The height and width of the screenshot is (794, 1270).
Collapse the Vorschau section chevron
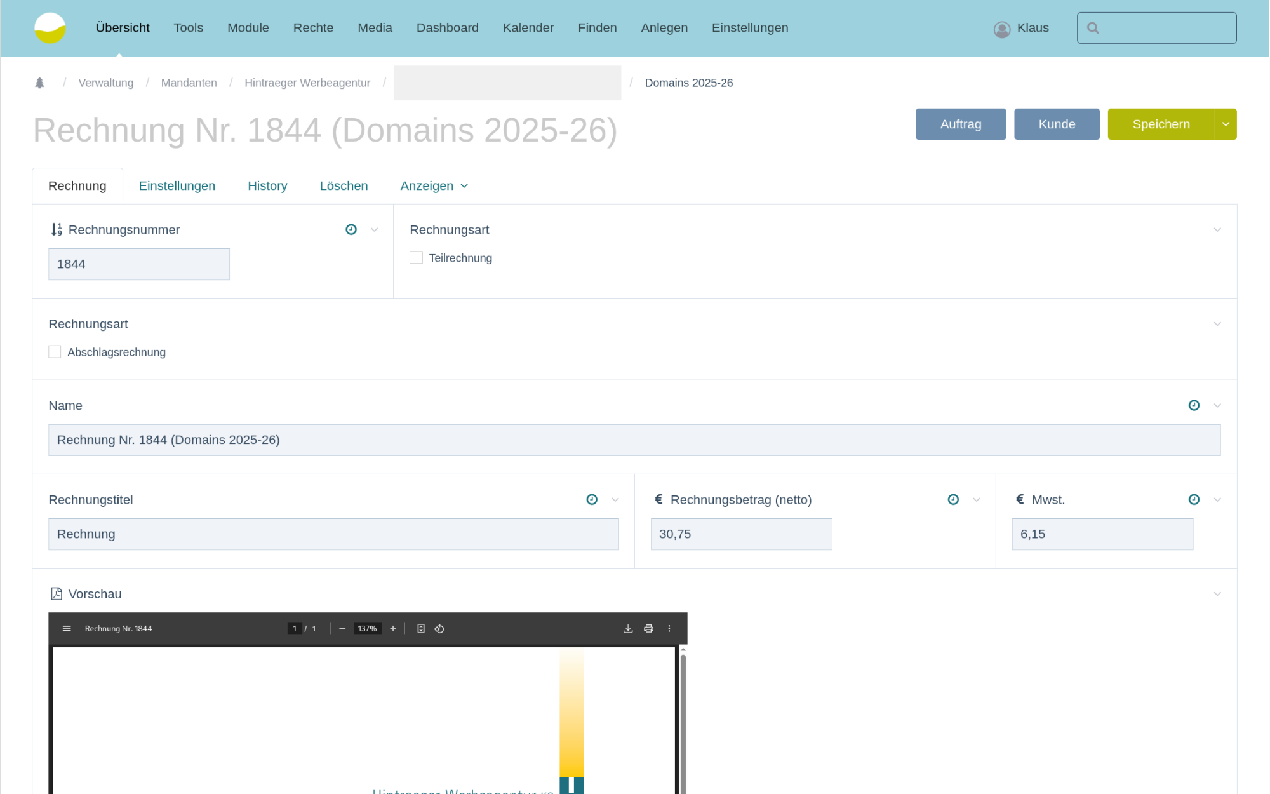point(1217,594)
